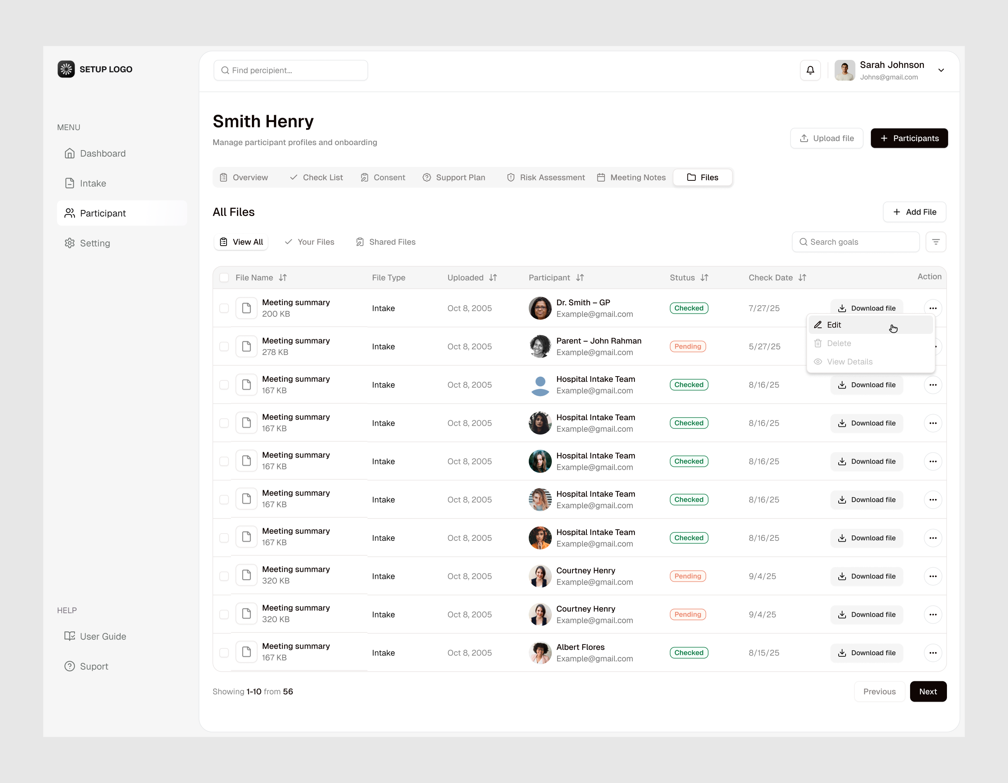Click the filter icon beside Search goals
The height and width of the screenshot is (783, 1008).
937,241
